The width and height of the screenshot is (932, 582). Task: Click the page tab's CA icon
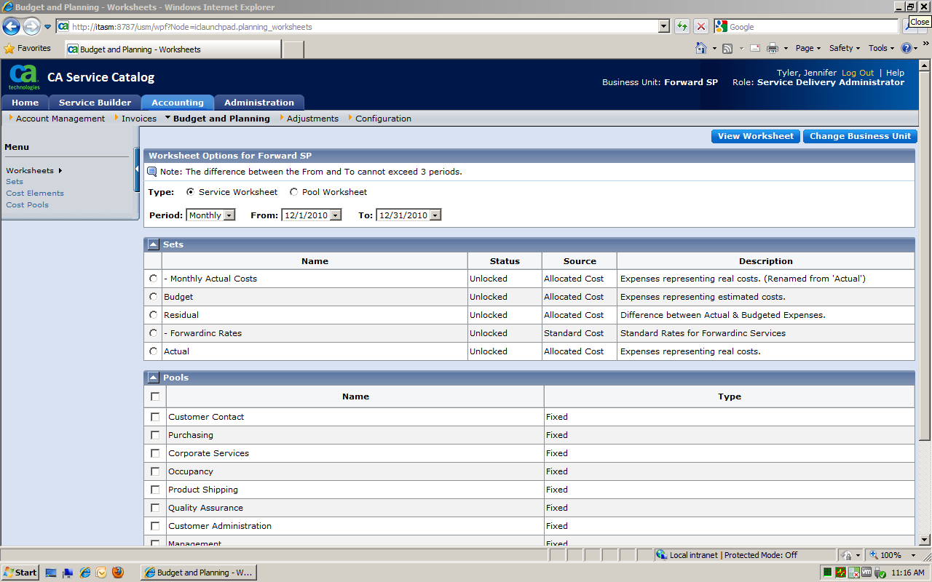[x=73, y=49]
